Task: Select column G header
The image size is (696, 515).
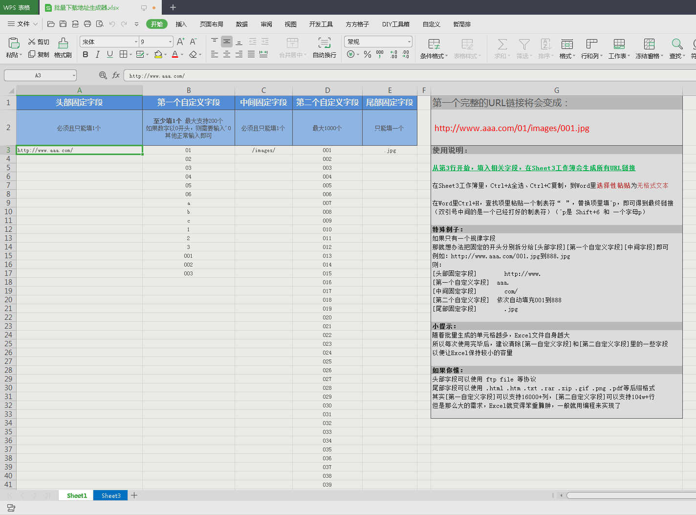Action: coord(557,90)
